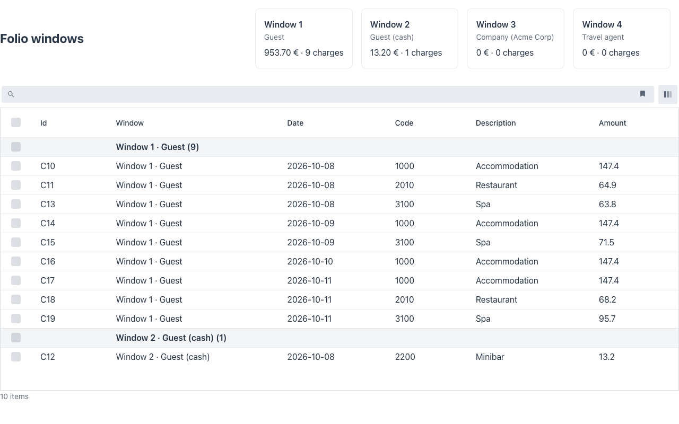Click the C14 id cell
Image resolution: width=679 pixels, height=424 pixels.
coord(48,223)
